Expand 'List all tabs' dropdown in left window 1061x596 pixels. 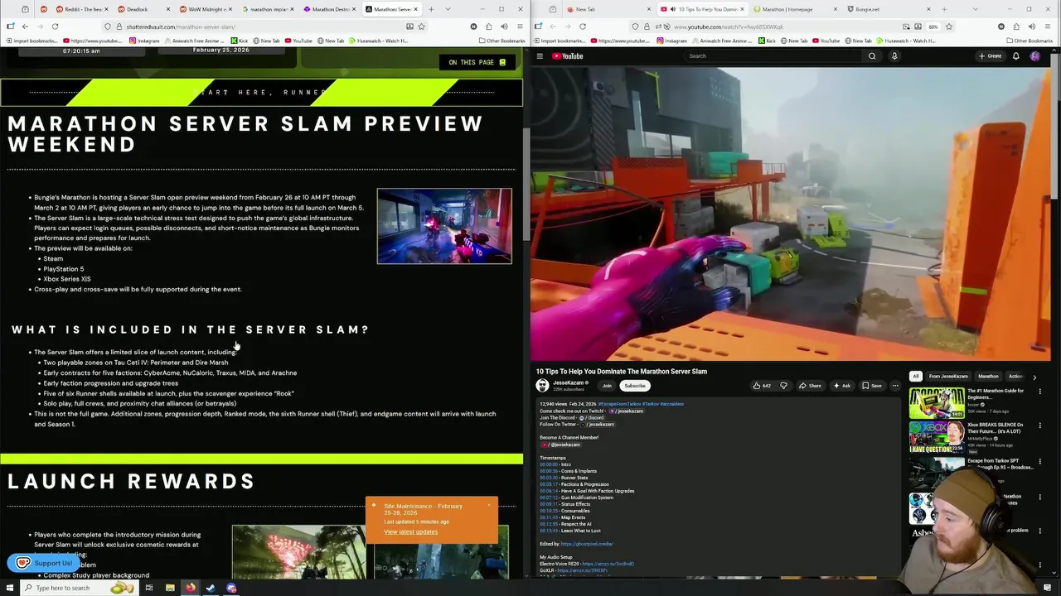coord(448,9)
